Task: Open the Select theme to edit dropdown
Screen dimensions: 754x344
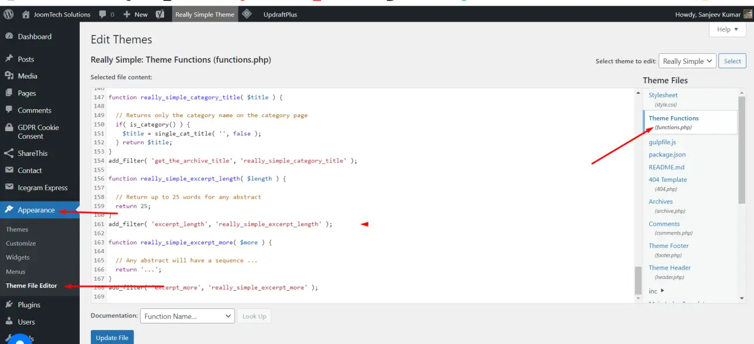Action: click(688, 61)
